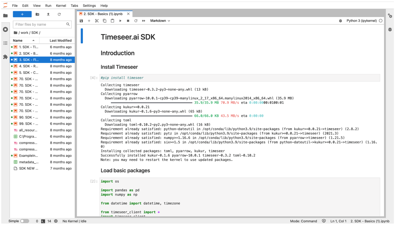Sort files by the Name column
Screen dimensions: 395x225
[17, 40]
